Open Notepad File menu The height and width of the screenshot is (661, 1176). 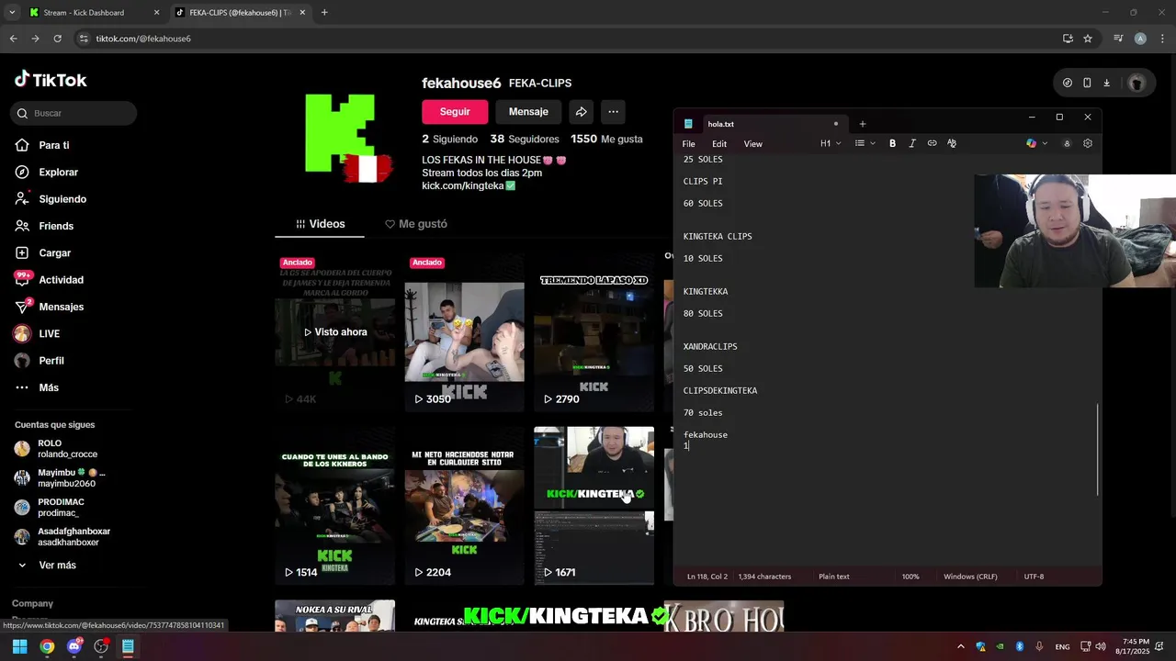click(x=688, y=143)
